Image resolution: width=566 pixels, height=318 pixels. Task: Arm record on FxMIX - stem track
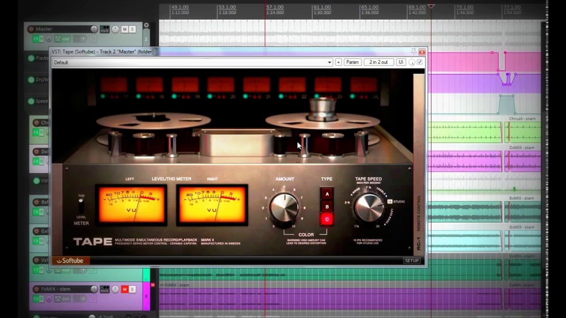37,289
